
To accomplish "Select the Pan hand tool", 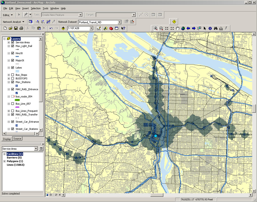I will point(178,28).
